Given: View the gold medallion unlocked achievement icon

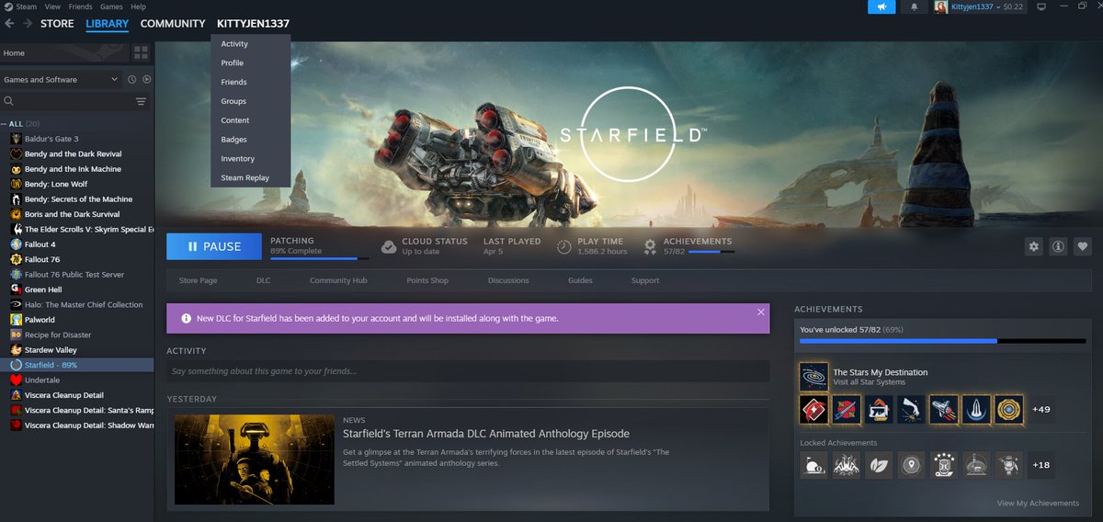Looking at the screenshot, I should tap(1010, 409).
